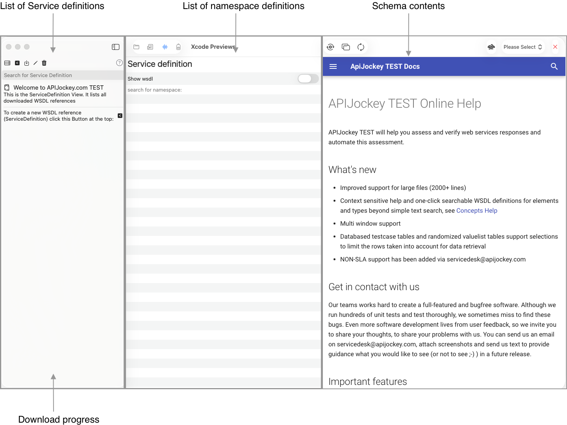Screen dimensions: 567x425
Task: Select the waveform tab in previews toolbar
Action: 165,46
